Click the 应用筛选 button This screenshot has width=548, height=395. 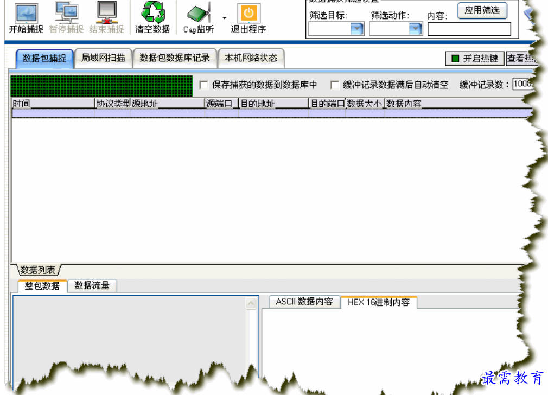click(x=482, y=10)
